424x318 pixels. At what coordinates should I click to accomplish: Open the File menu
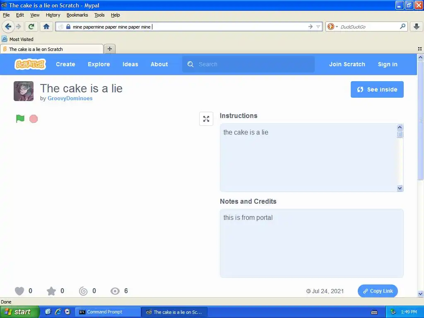pyautogui.click(x=6, y=15)
